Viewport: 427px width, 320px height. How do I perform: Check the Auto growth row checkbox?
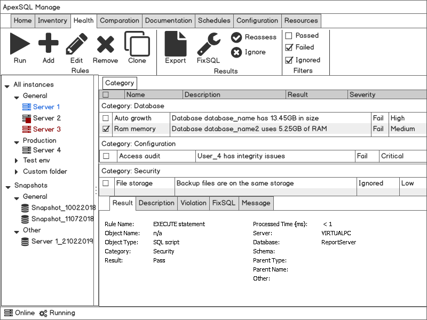106,118
